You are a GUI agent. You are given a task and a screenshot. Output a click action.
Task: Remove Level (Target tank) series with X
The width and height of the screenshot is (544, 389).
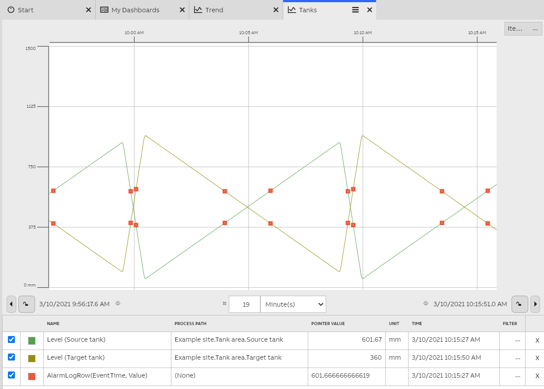pos(537,358)
